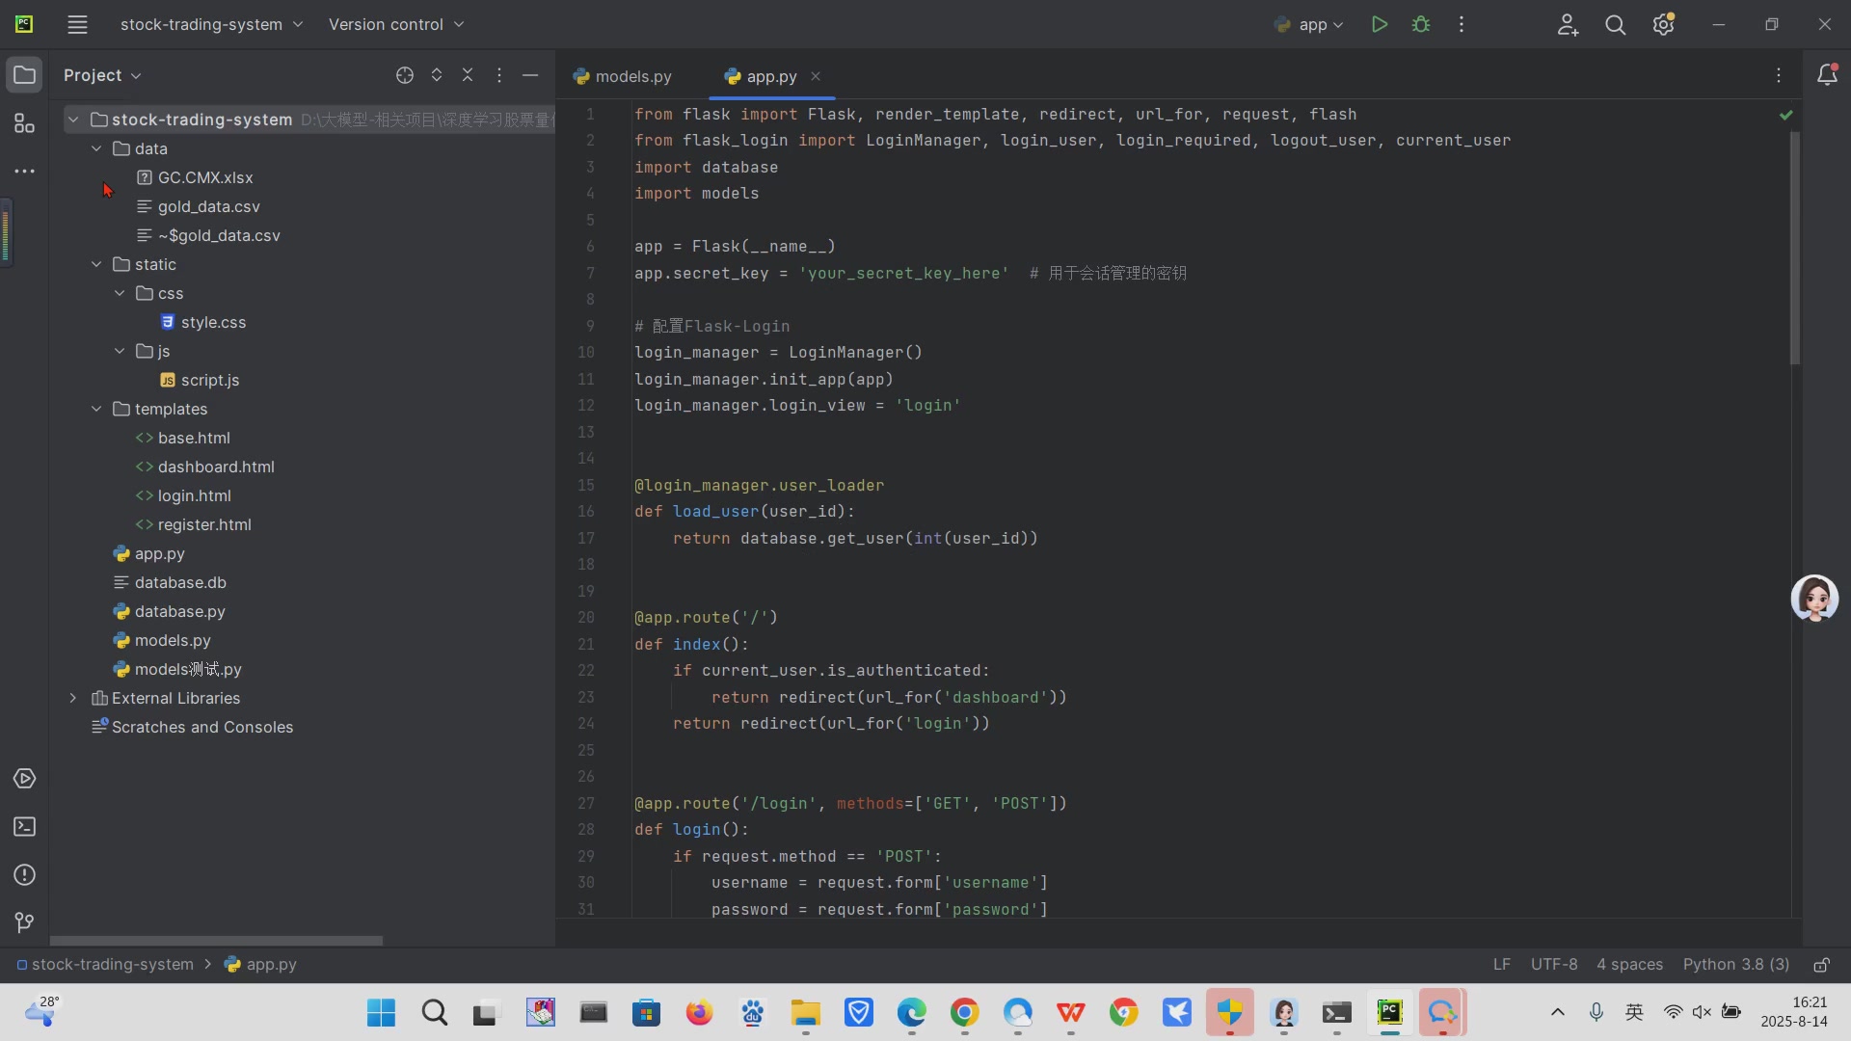The height and width of the screenshot is (1041, 1851).
Task: Toggle read-only lock in status bar
Action: tap(1821, 965)
